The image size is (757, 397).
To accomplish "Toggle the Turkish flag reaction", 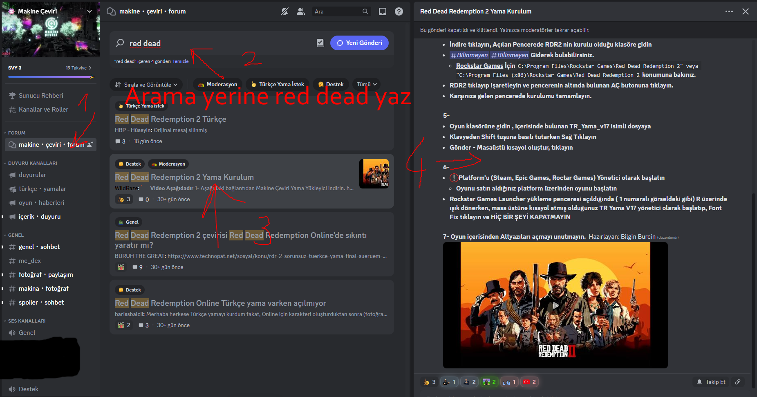I will point(530,382).
